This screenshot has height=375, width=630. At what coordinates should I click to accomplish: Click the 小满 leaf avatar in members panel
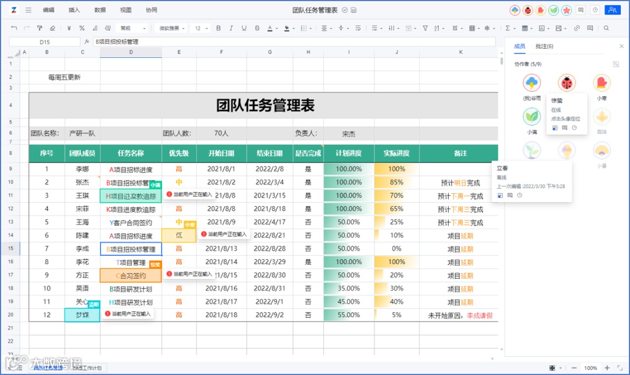(x=531, y=117)
